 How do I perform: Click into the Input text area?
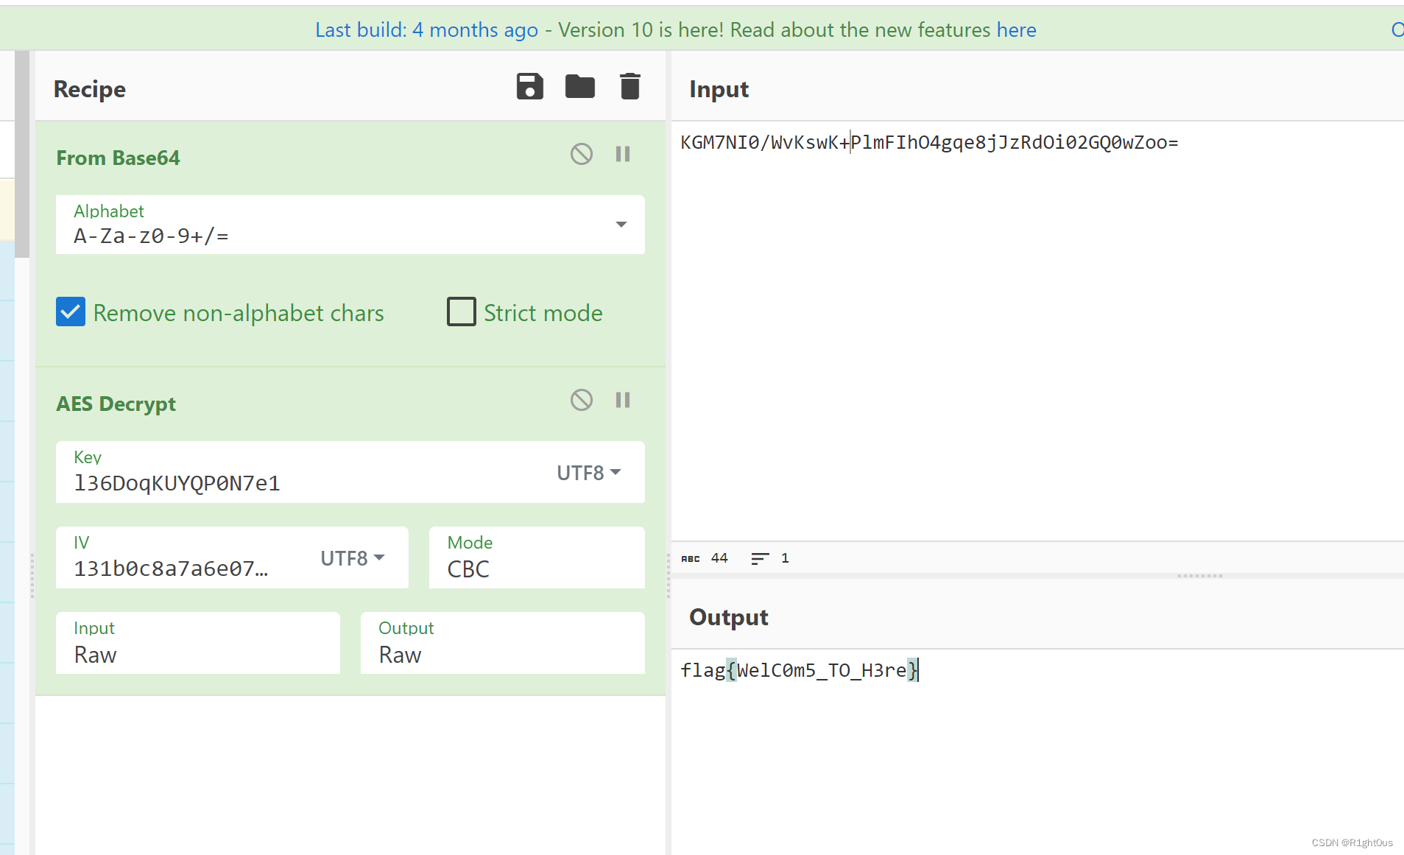pyautogui.click(x=1037, y=331)
